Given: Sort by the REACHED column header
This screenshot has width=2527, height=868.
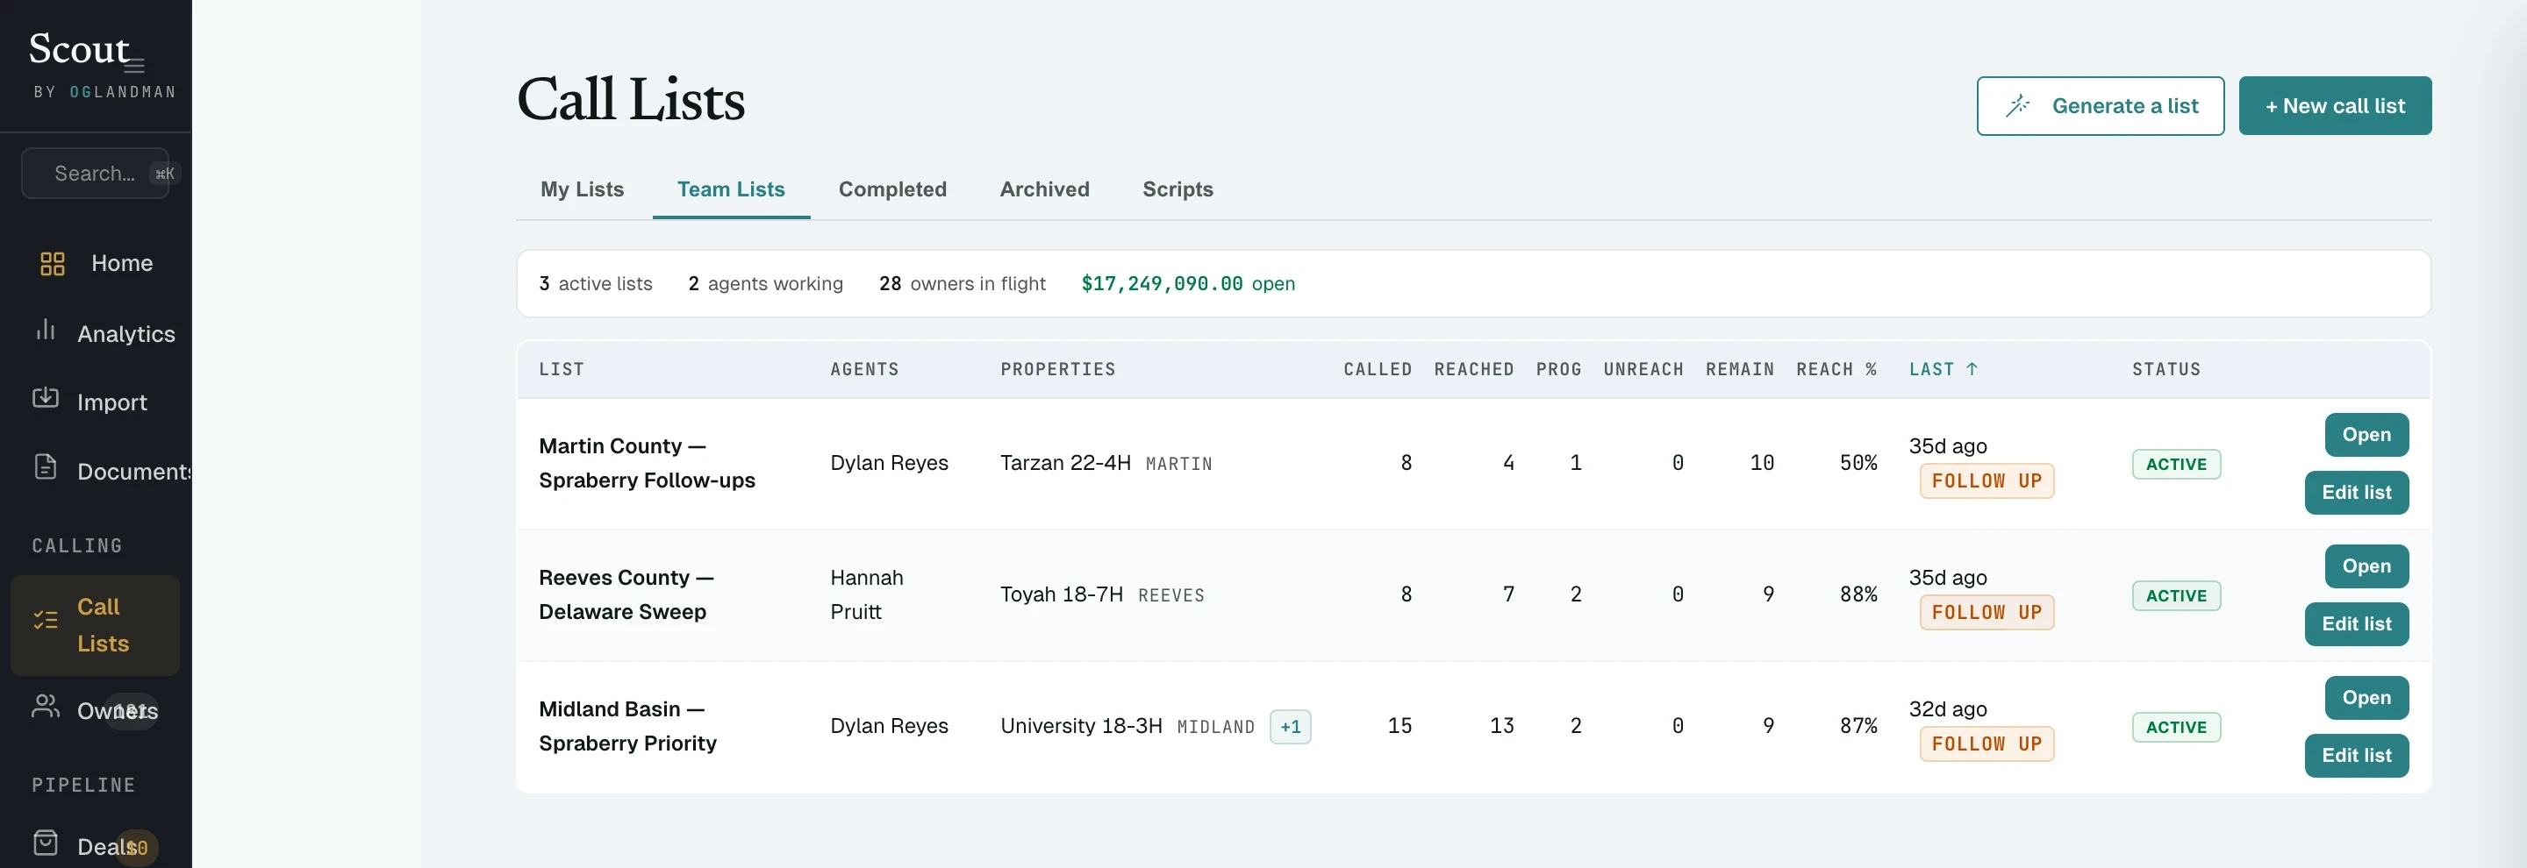Looking at the screenshot, I should point(1473,369).
